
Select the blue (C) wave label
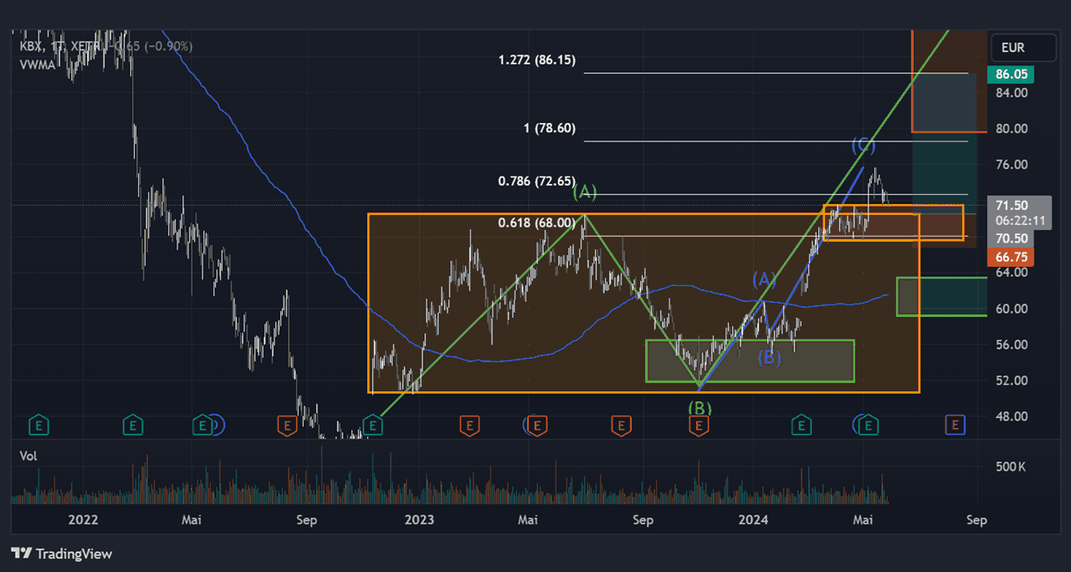[x=863, y=146]
